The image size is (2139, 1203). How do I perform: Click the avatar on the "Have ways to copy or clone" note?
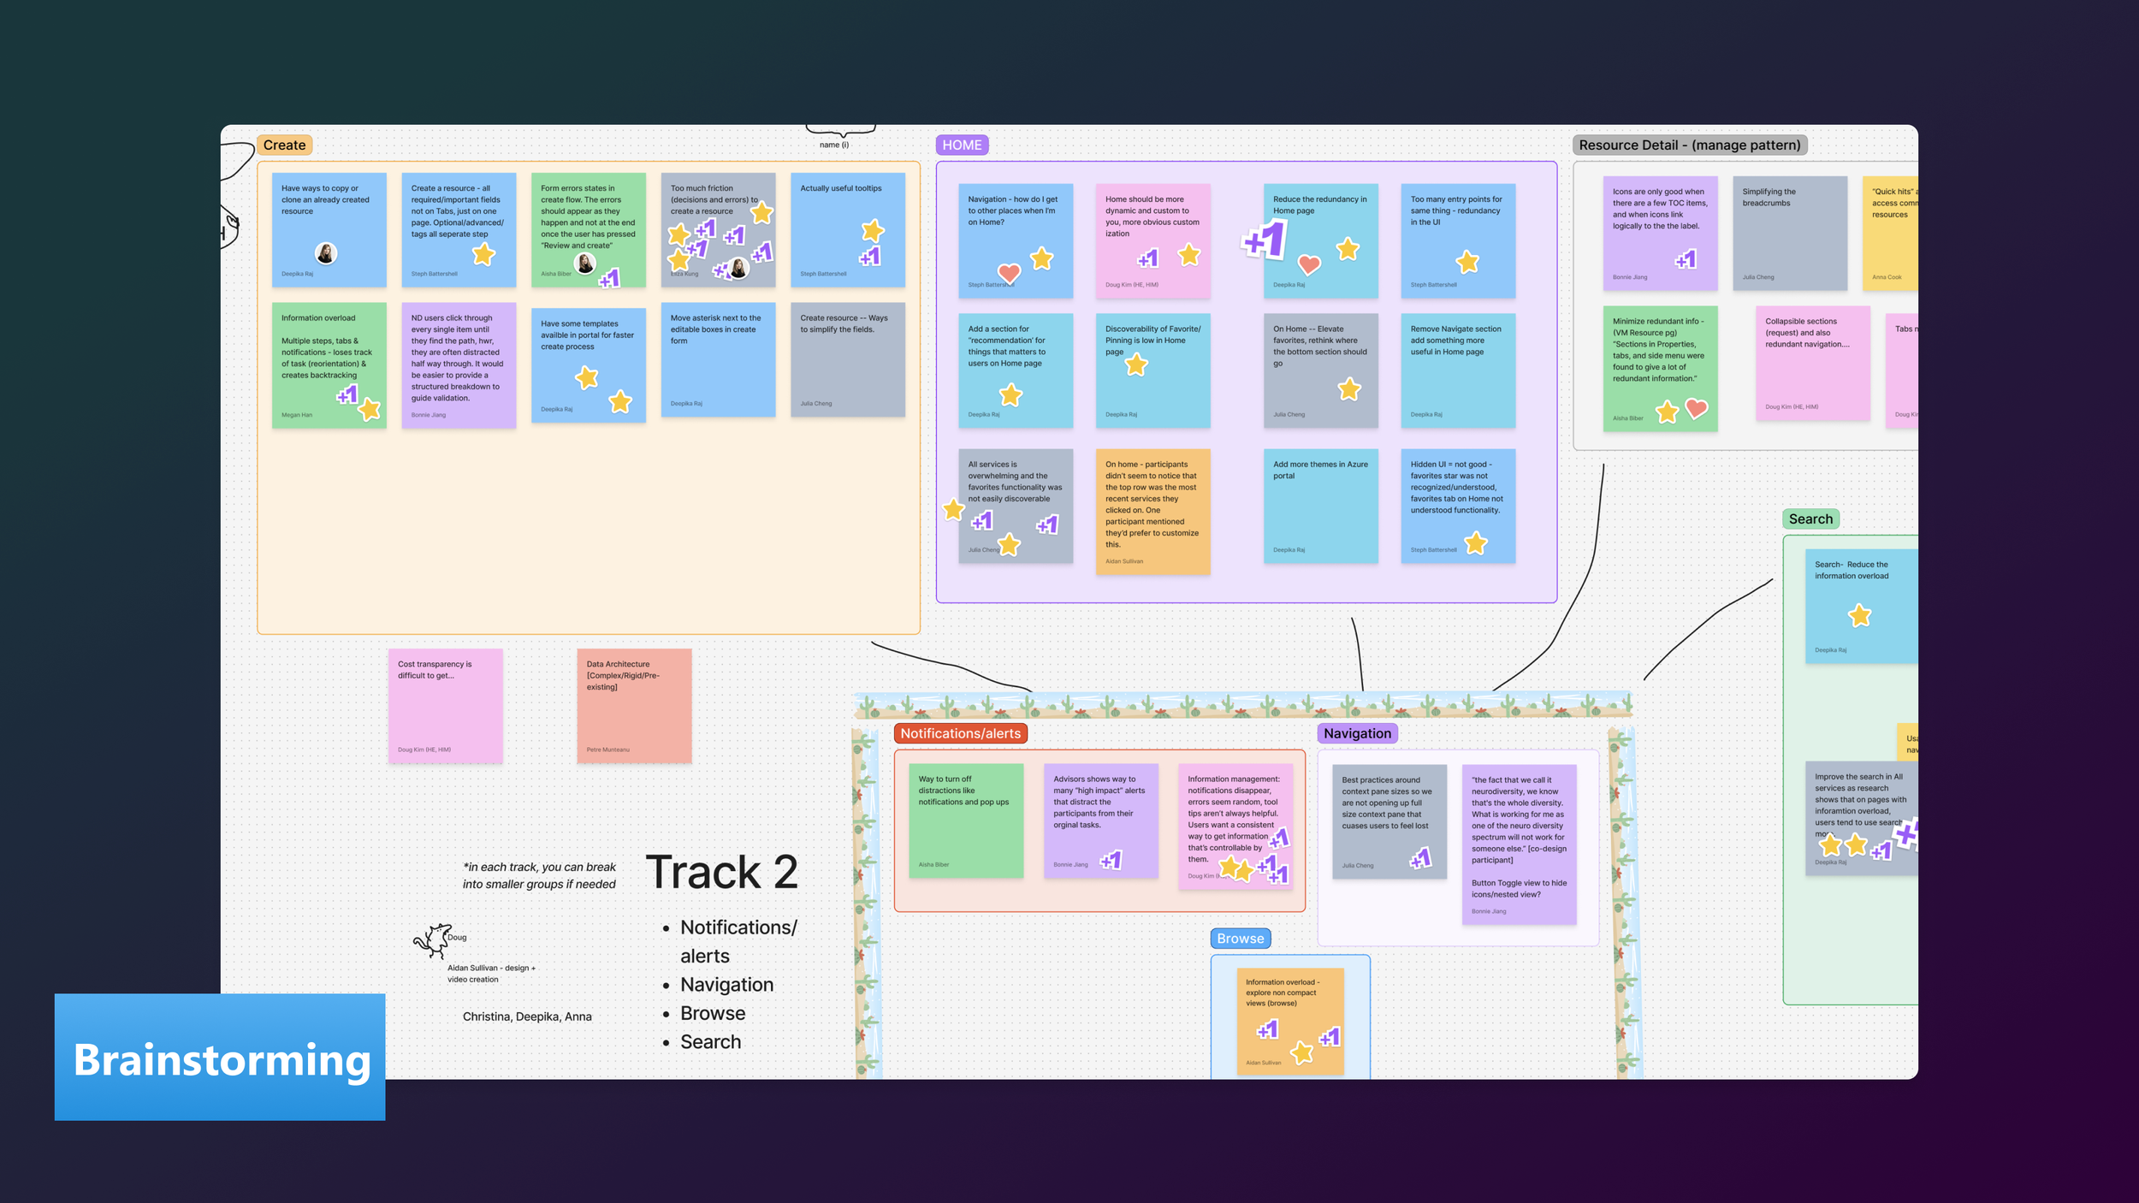click(326, 253)
